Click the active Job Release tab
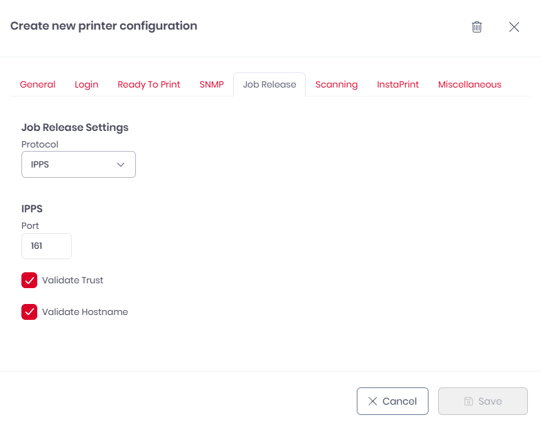This screenshot has width=541, height=426. tap(269, 85)
